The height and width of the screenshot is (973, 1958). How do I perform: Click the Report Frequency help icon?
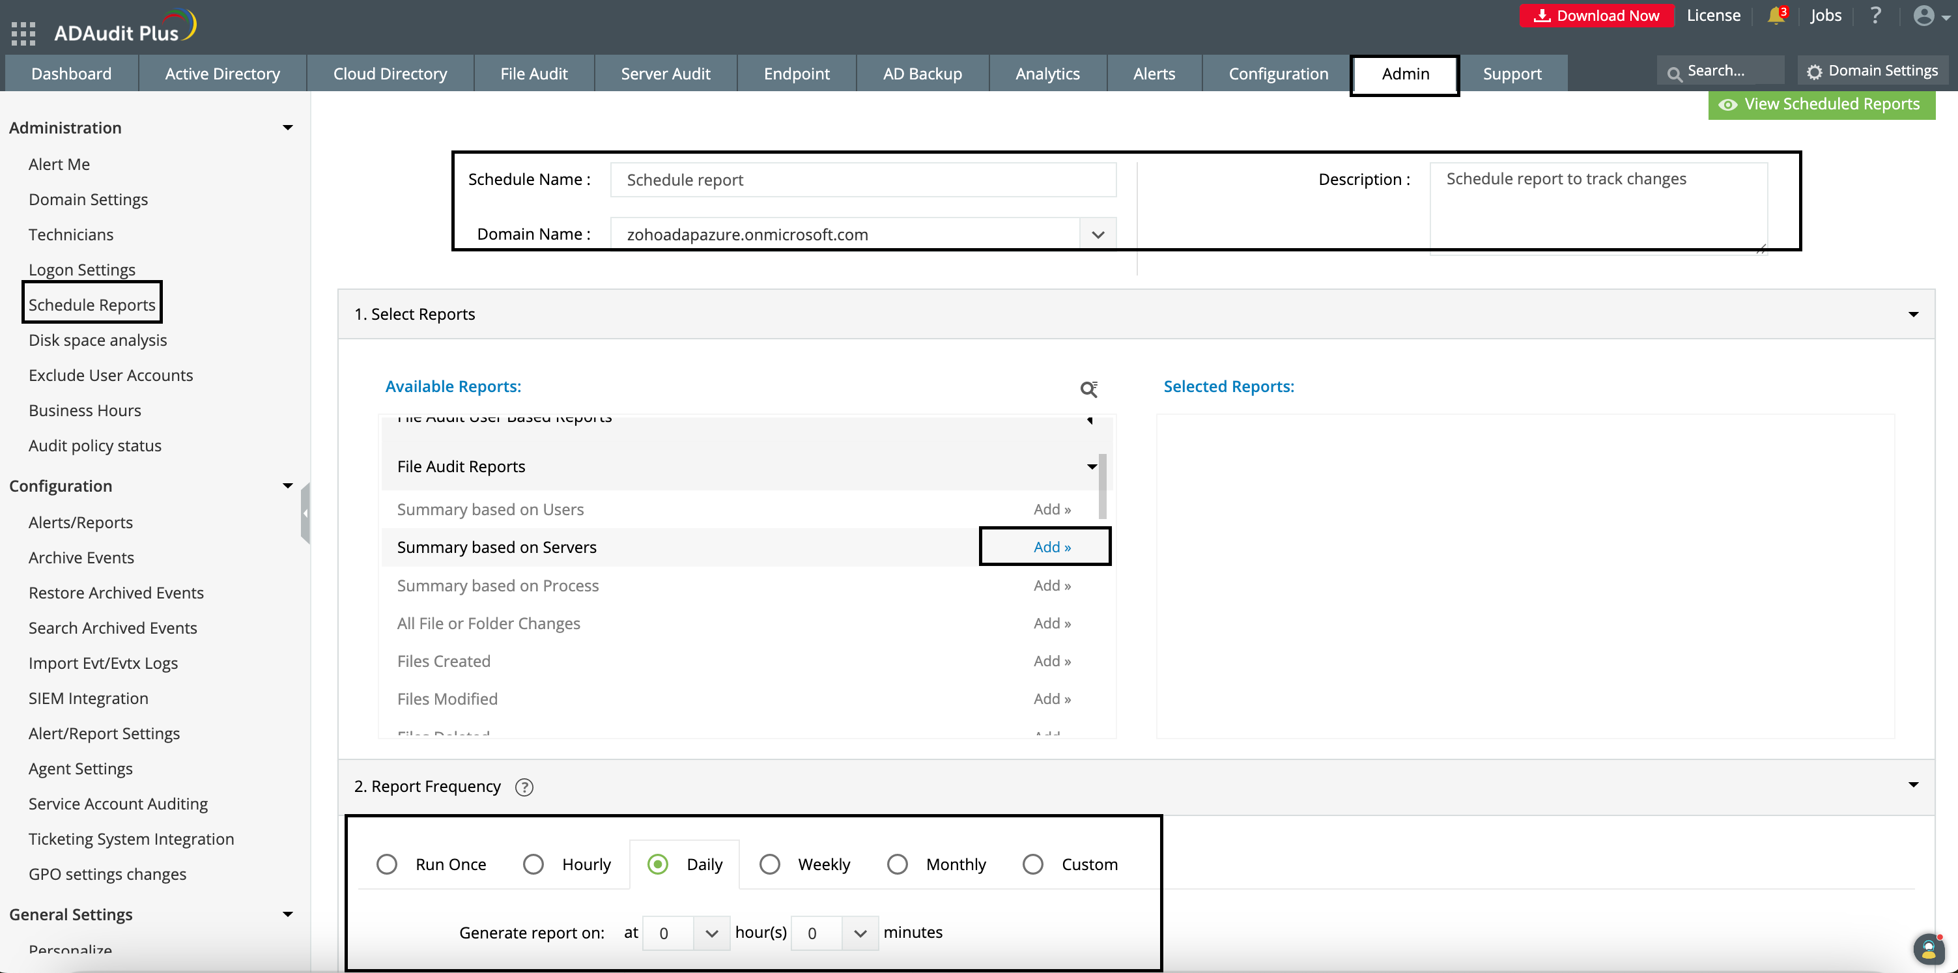[524, 787]
